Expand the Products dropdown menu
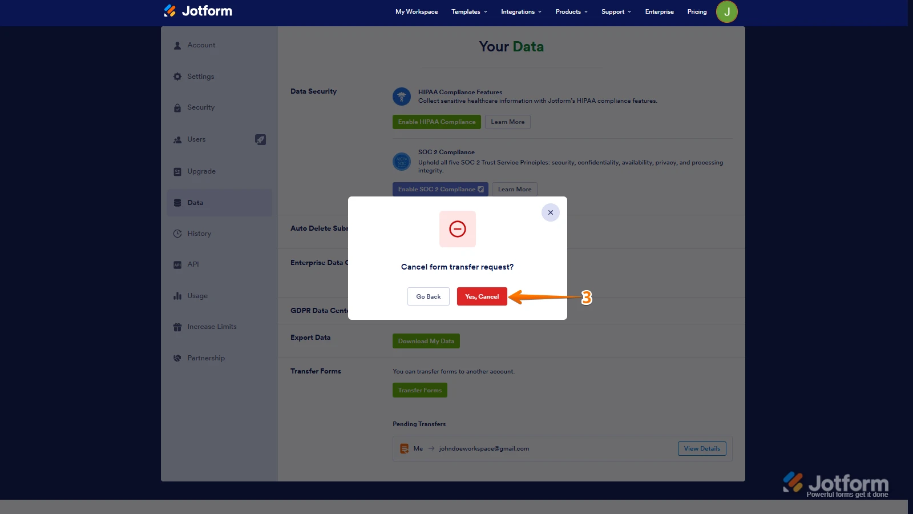The width and height of the screenshot is (913, 514). pos(571,11)
